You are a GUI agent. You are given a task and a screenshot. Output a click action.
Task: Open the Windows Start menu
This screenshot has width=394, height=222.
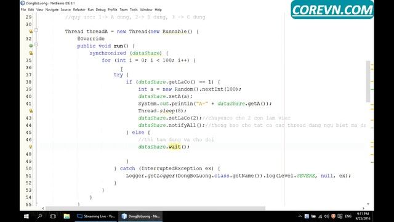pyautogui.click(x=26, y=216)
